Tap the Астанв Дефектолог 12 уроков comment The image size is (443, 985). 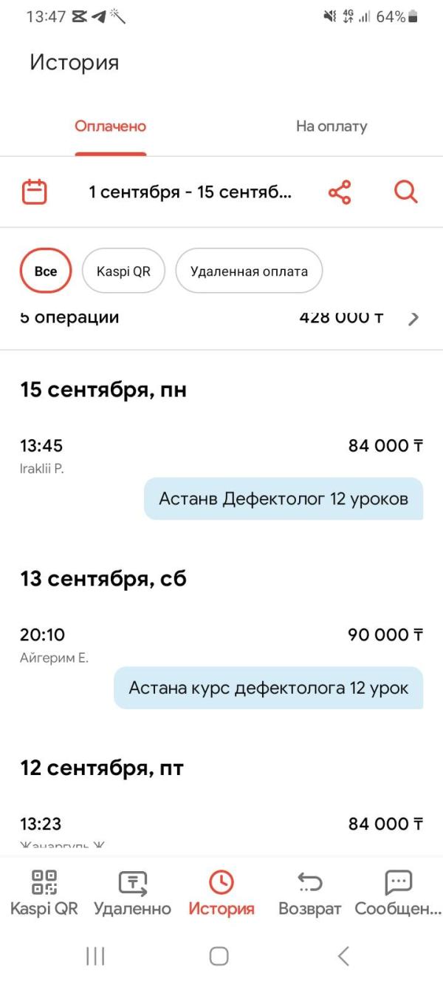[x=284, y=499]
